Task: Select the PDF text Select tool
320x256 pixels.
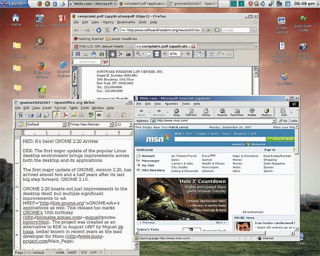Action: (121, 54)
